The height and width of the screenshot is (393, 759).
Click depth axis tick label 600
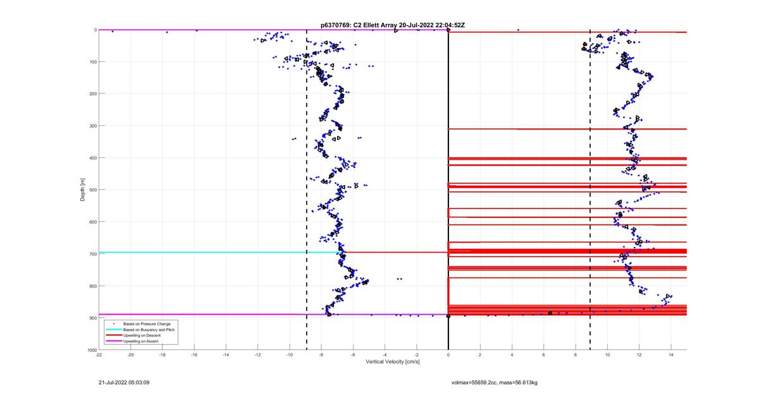(92, 222)
